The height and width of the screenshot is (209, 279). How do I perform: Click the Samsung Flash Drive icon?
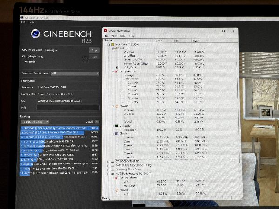[x=113, y=170]
